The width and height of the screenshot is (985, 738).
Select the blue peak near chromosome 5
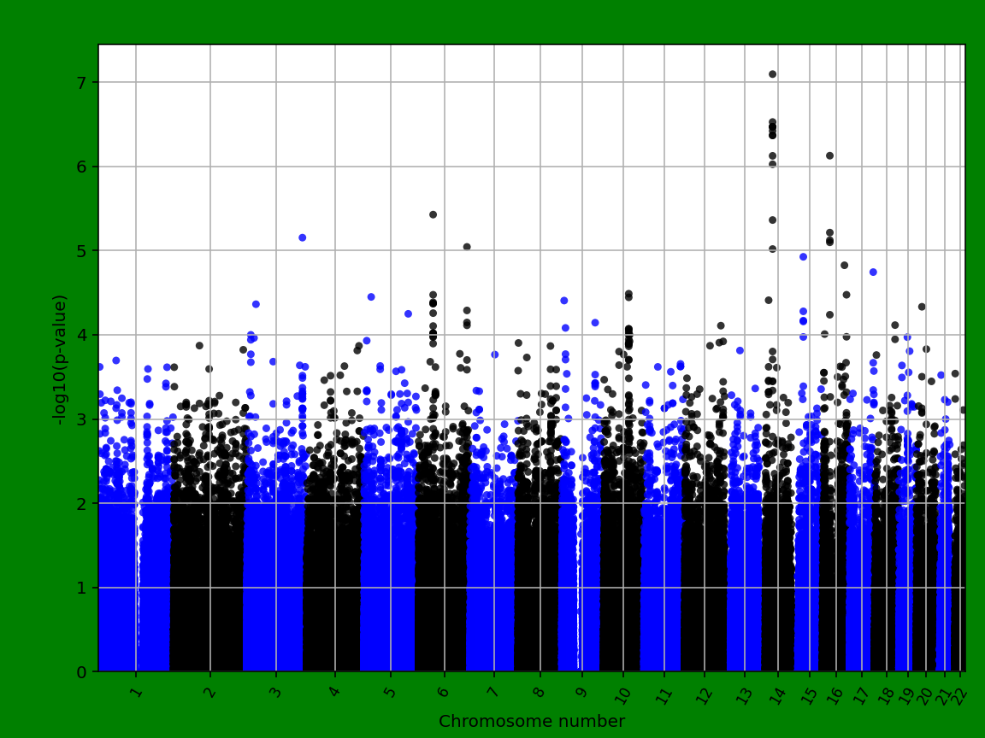tap(372, 295)
